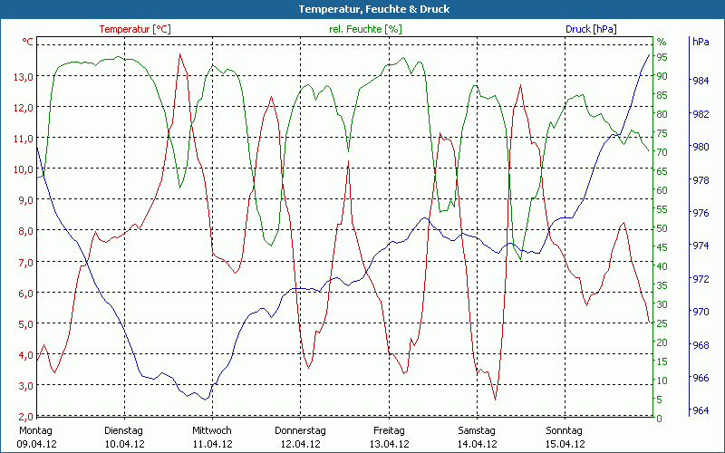The height and width of the screenshot is (453, 725).
Task: Click the 70 humidity axis value
Action: 662,152
